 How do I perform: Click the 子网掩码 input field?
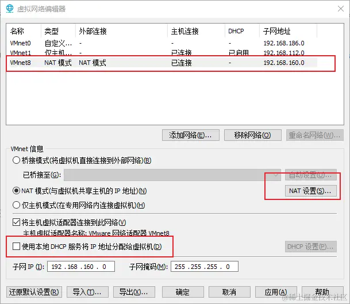pos(205,267)
